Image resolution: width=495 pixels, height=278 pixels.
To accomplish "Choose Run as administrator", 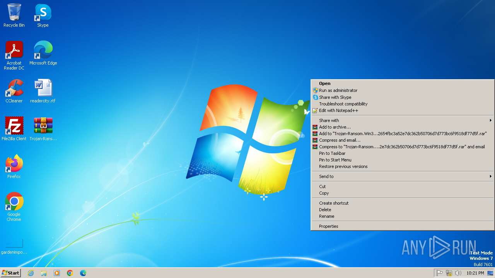I will pos(402,90).
